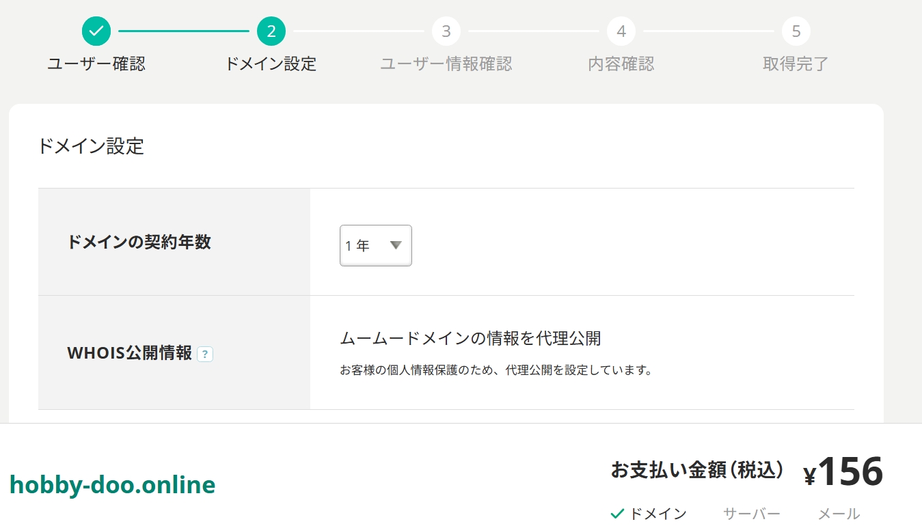
Task: Click the completed step 1 checkmark circle
Action: click(96, 31)
